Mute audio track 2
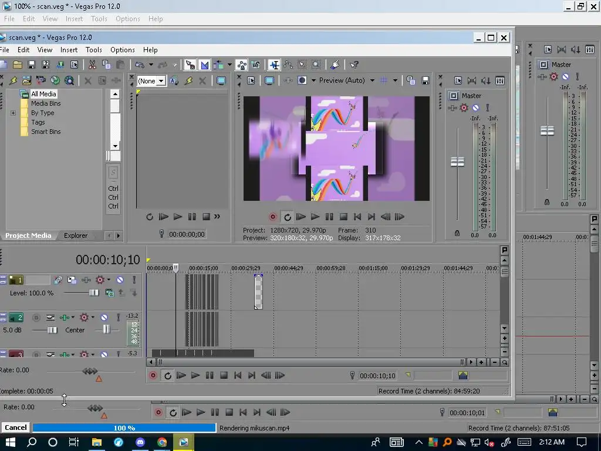Screen dimensions: 601x451 pyautogui.click(x=104, y=318)
